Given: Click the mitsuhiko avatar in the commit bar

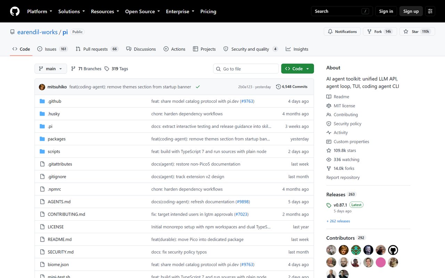Looking at the screenshot, I should pos(42,87).
